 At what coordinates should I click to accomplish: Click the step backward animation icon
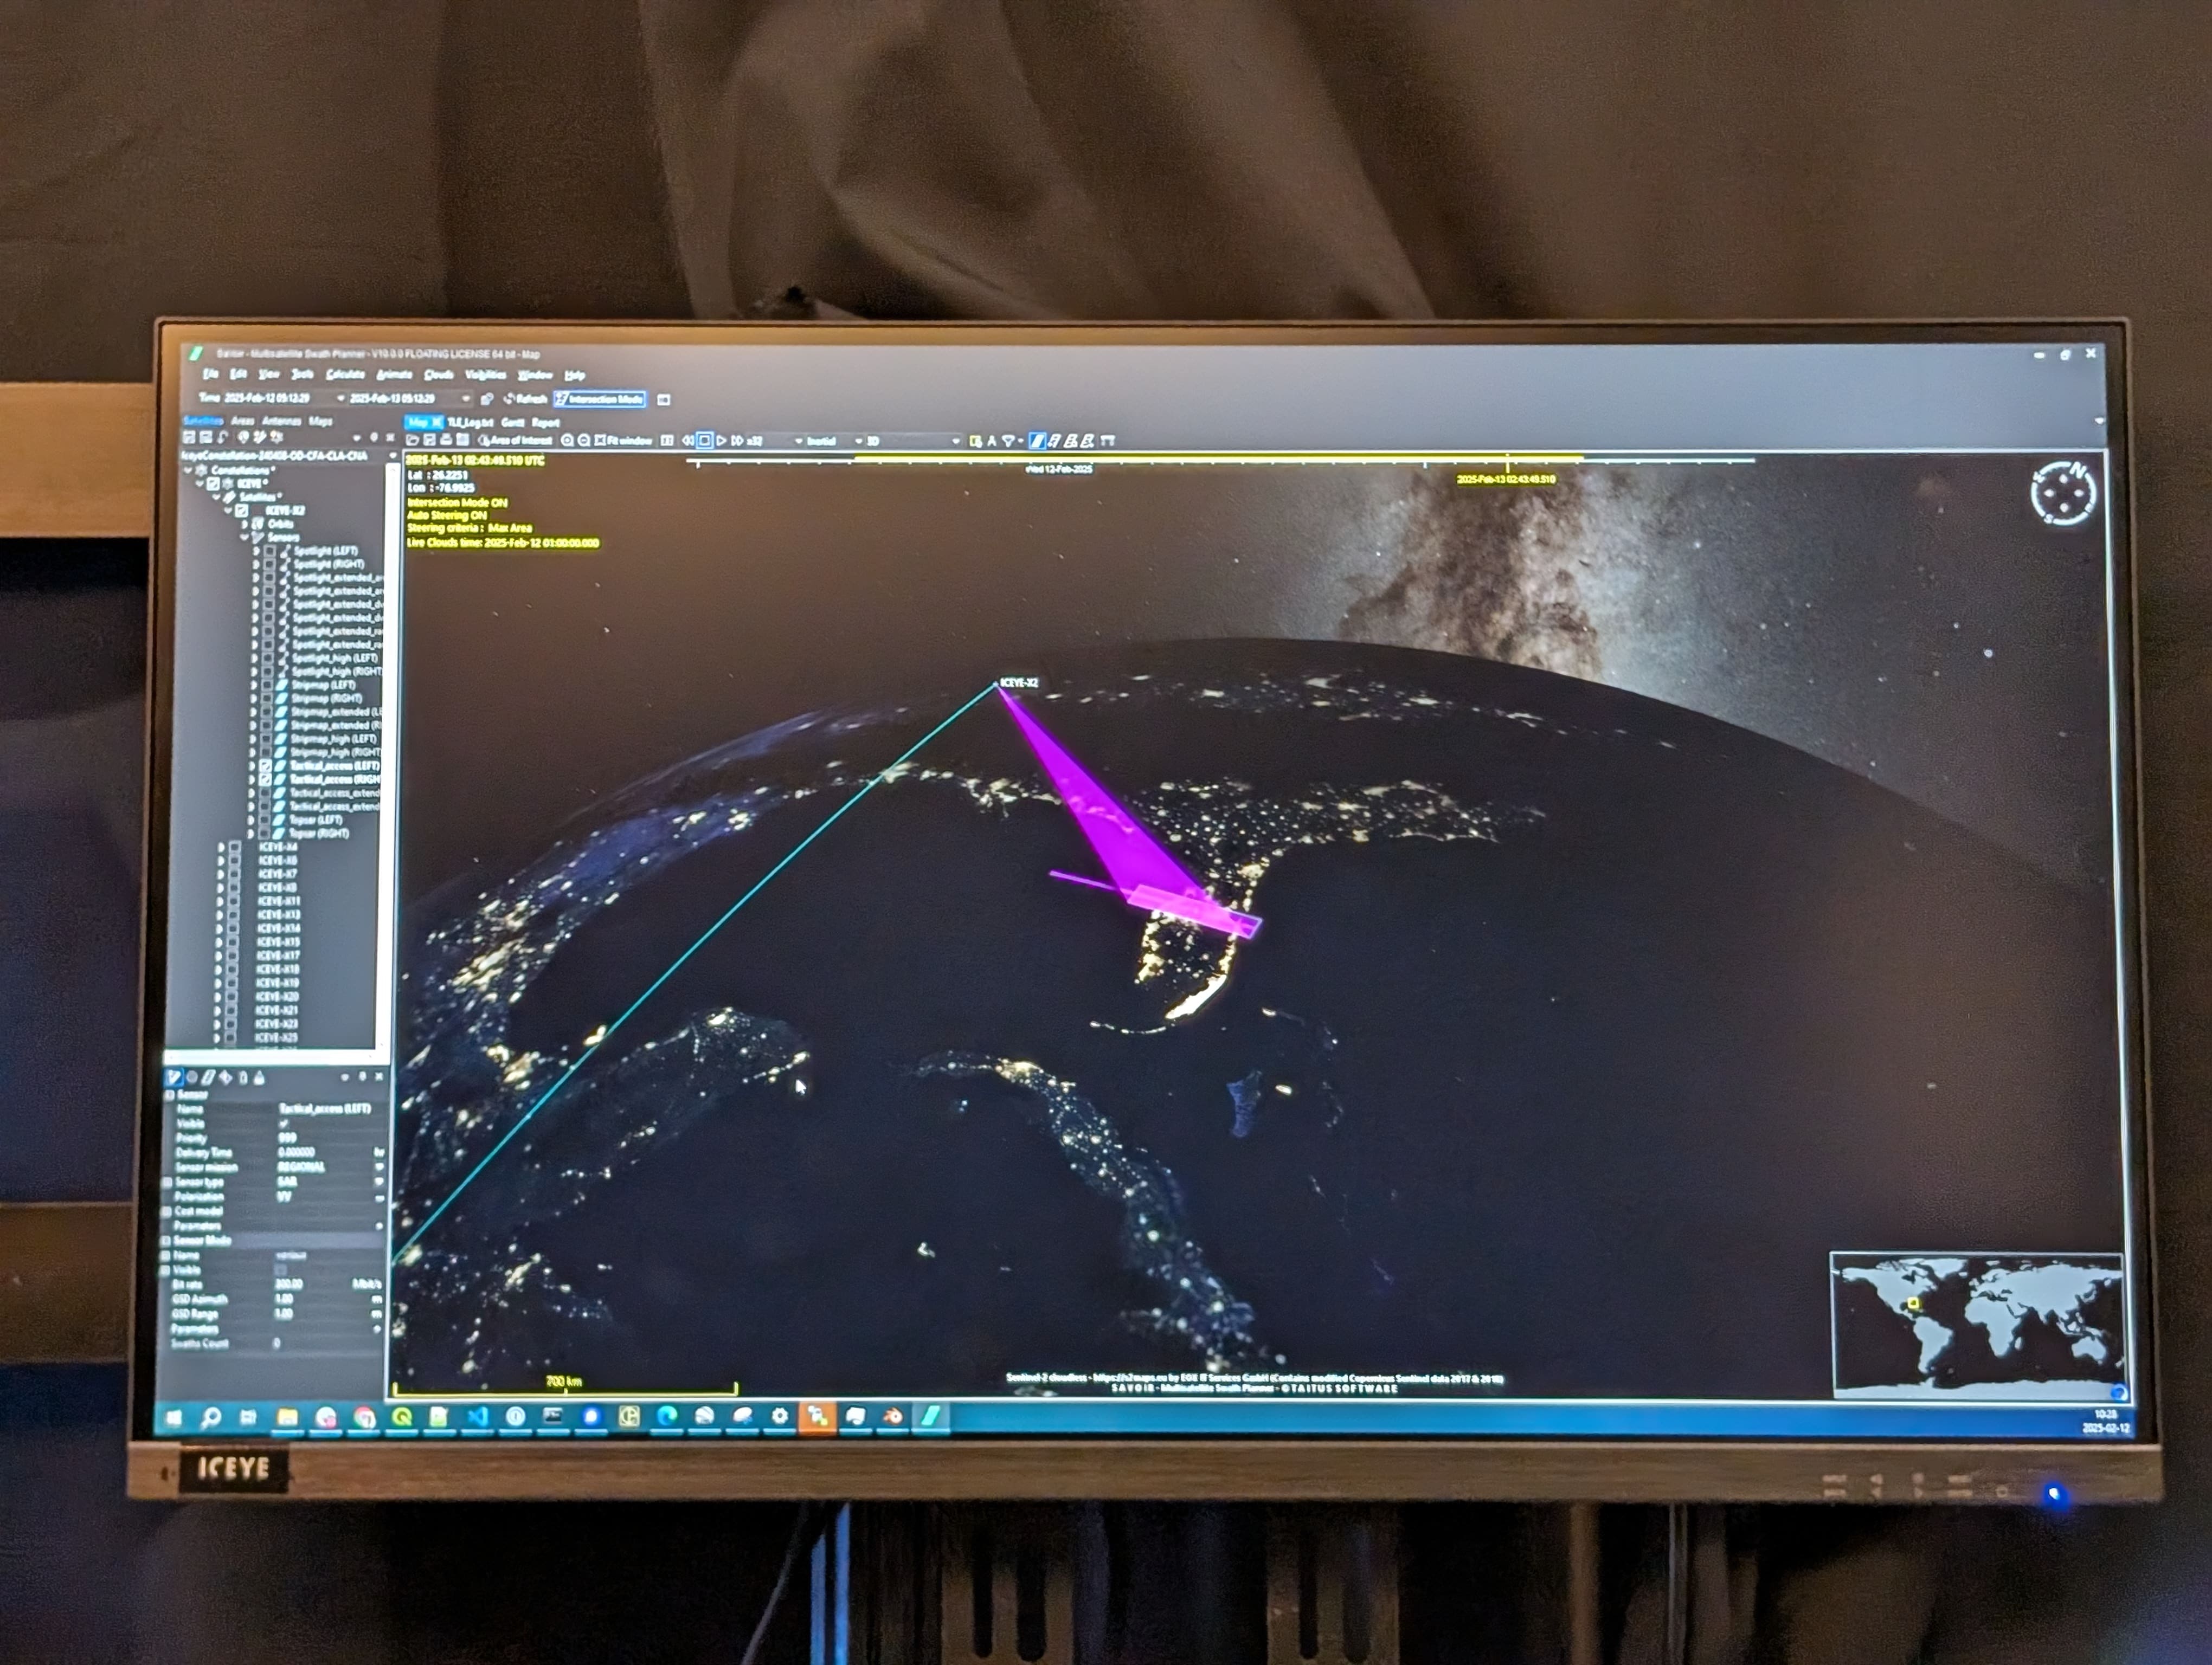click(688, 441)
